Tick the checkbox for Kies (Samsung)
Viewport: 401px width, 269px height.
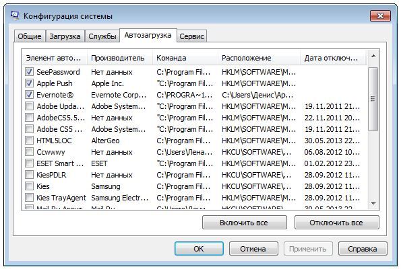tap(29, 186)
